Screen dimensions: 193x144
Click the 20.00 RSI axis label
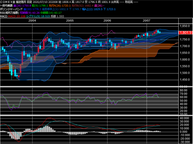pos(184,111)
